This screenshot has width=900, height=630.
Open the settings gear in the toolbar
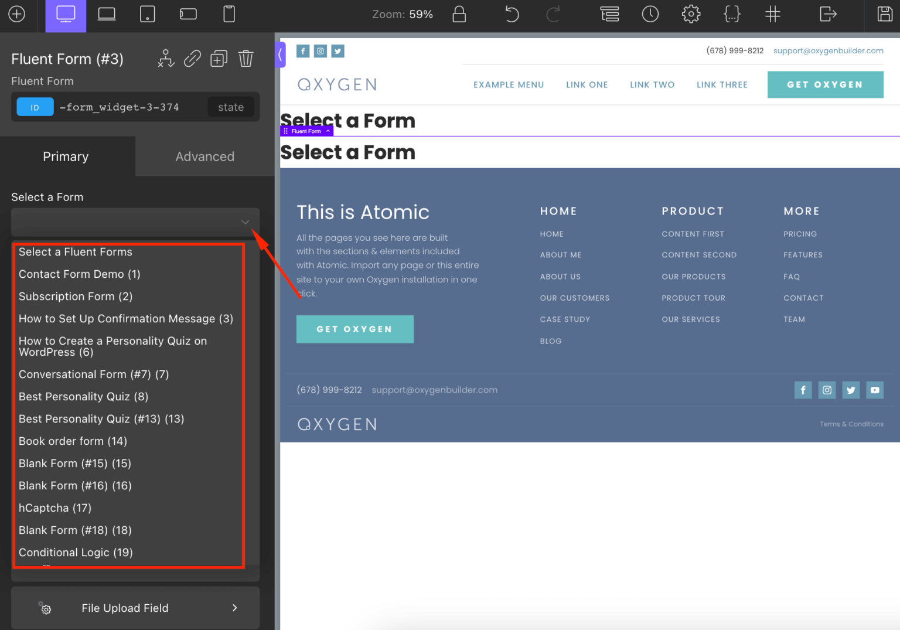[691, 14]
